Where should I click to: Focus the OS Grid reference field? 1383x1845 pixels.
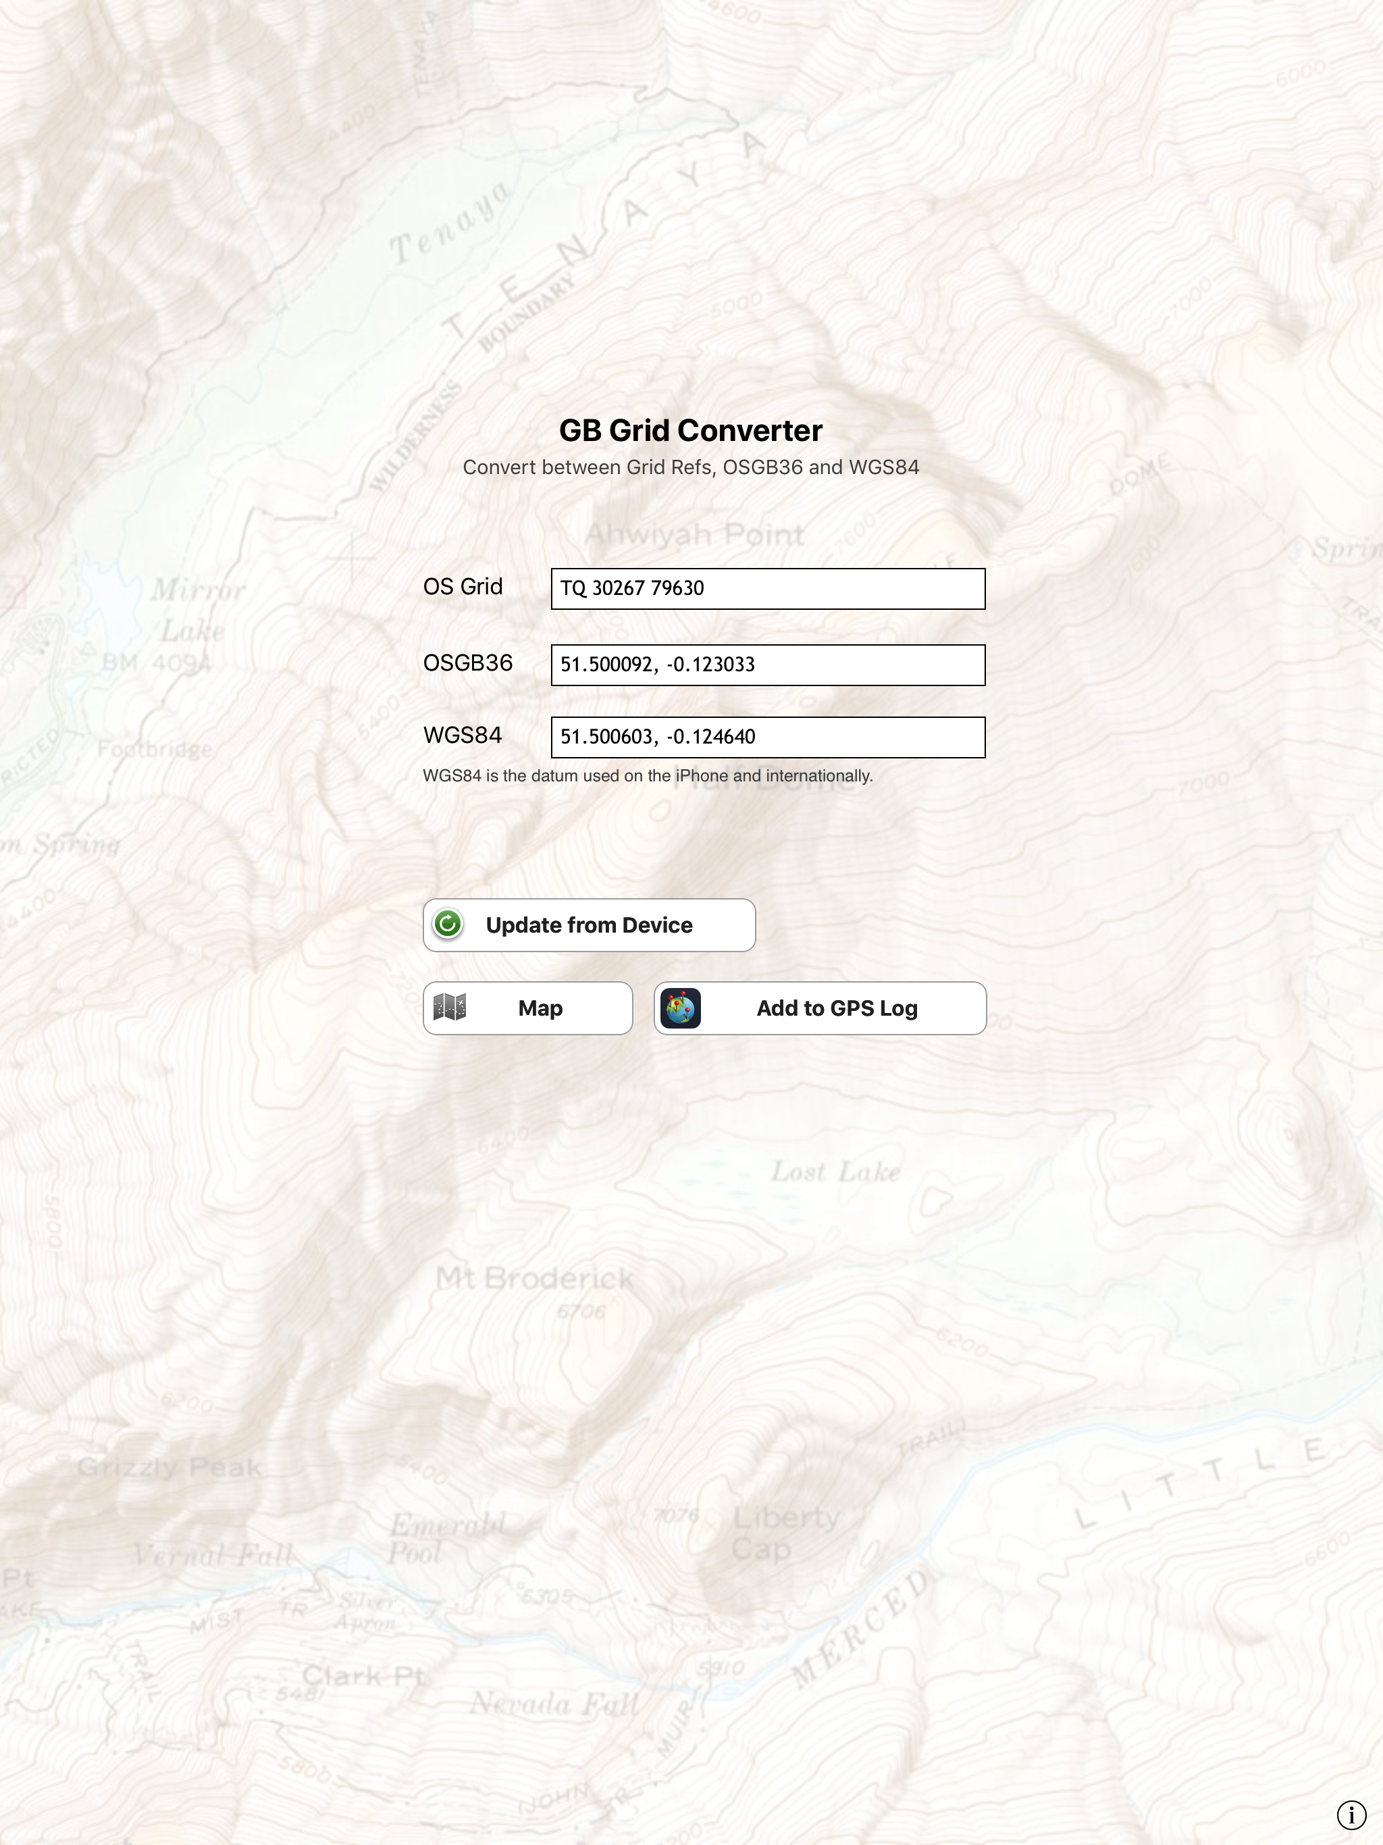767,589
